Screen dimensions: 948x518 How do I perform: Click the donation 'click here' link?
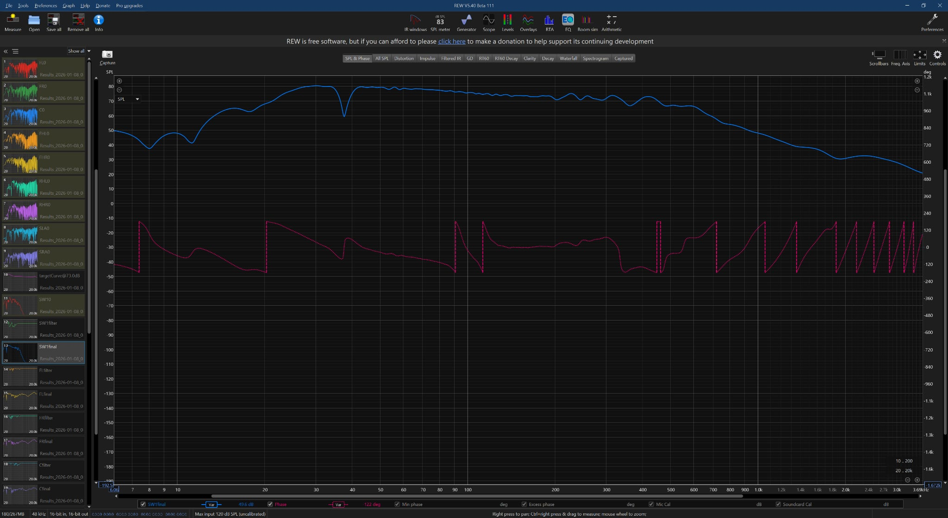(451, 41)
